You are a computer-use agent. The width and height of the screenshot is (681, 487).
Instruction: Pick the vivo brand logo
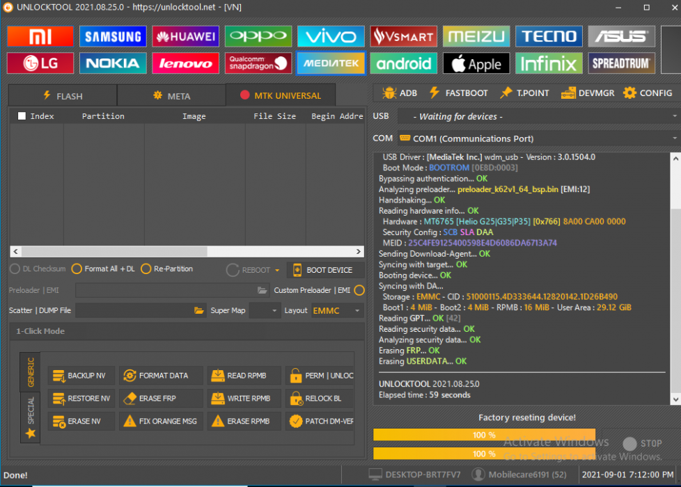[331, 36]
